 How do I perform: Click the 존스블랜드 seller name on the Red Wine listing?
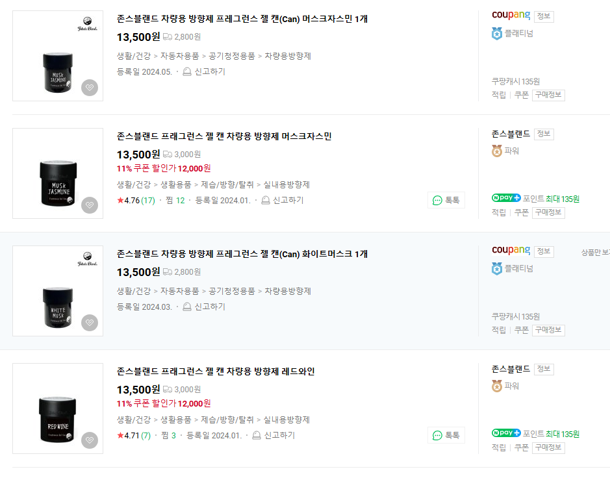[511, 369]
